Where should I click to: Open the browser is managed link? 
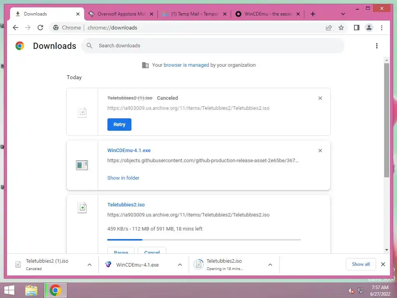(186, 65)
